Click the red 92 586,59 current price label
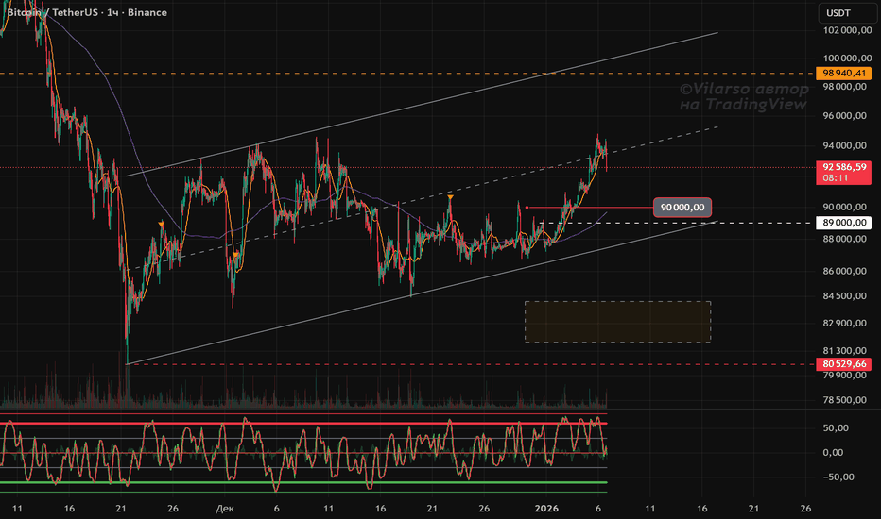 845,167
